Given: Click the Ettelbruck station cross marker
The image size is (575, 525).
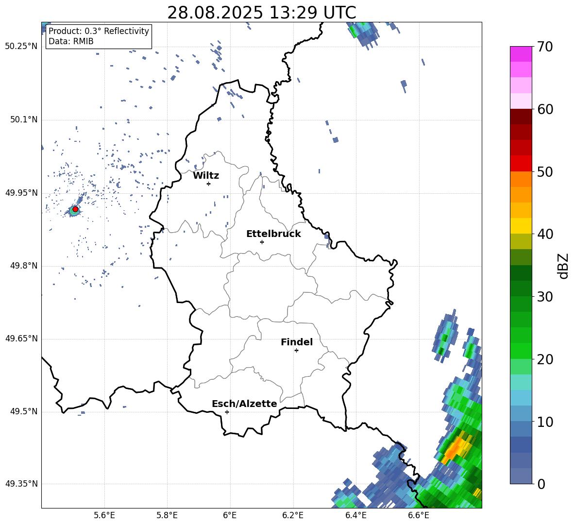Looking at the screenshot, I should 262,242.
